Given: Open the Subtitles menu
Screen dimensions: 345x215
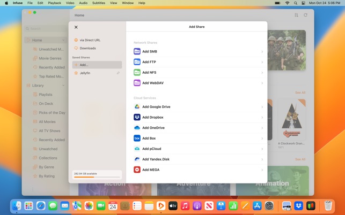Looking at the screenshot, I should point(99,3).
